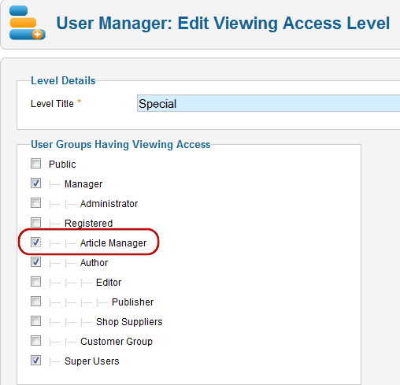400x385 pixels.
Task: Uncheck the Super Users checkbox
Action: (x=35, y=361)
